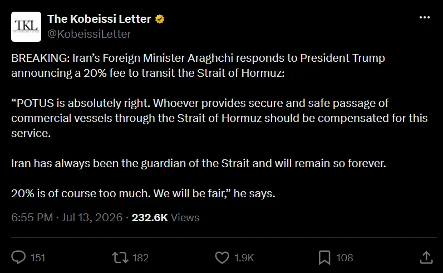Visit The Kobeissi Letter display name
Image resolution: width=443 pixels, height=273 pixels.
pyautogui.click(x=99, y=19)
